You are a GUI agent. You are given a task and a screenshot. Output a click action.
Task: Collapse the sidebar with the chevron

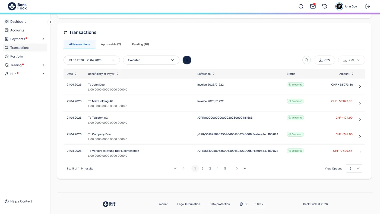coord(50,22)
